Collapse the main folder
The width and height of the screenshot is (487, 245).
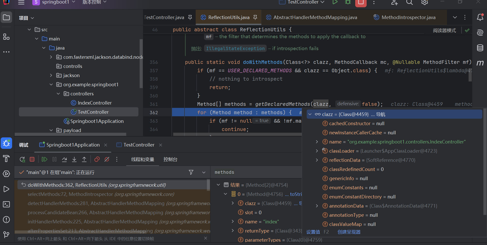tap(37, 39)
